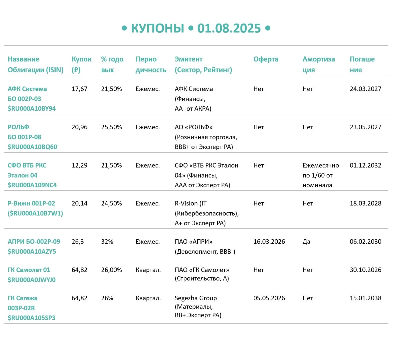The height and width of the screenshot is (351, 393).
Task: Select the "% годовых" column header
Action: coord(112,64)
